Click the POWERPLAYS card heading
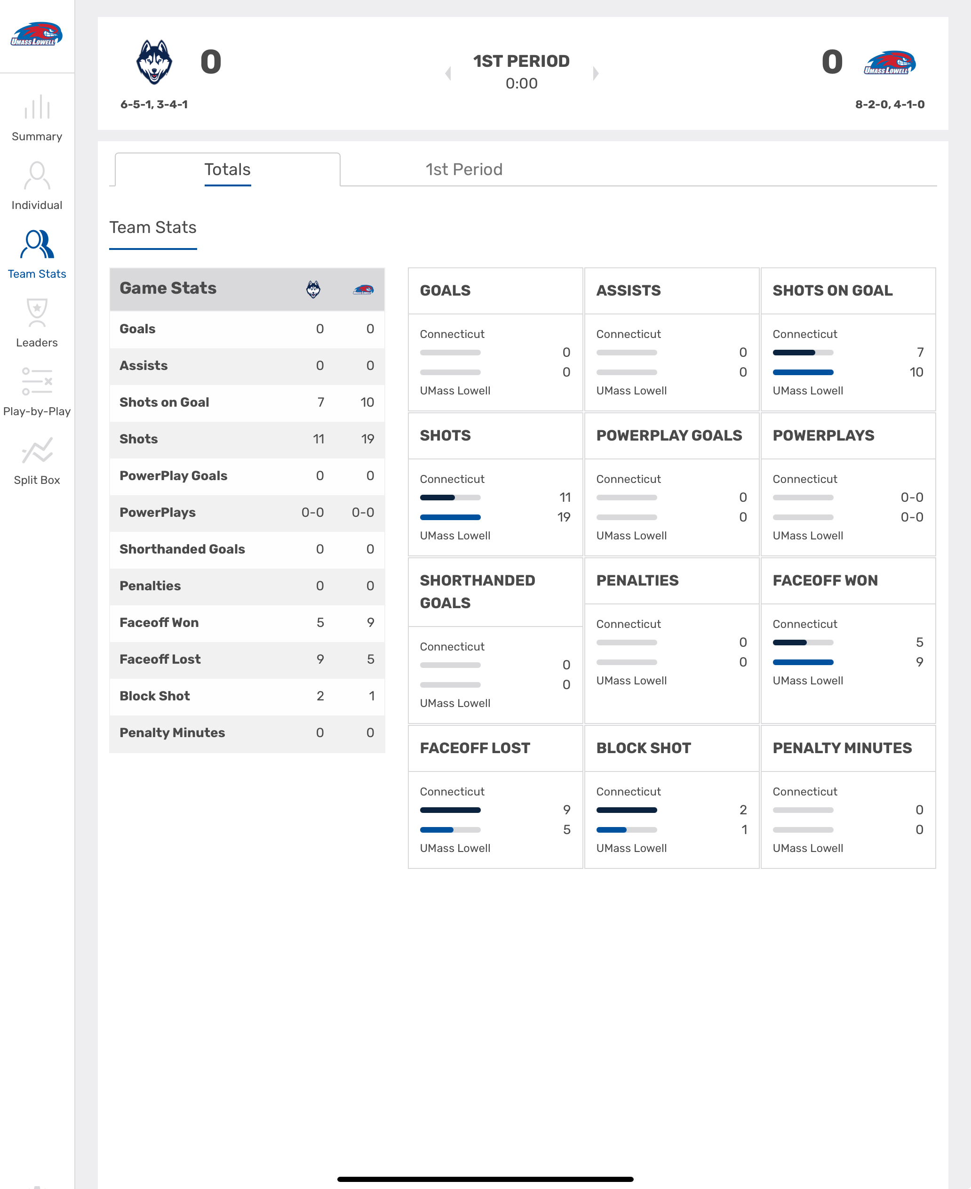Viewport: 971px width, 1189px height. click(823, 436)
